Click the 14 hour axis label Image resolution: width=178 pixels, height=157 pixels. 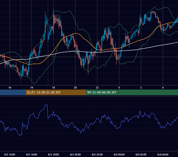click(x=10, y=88)
